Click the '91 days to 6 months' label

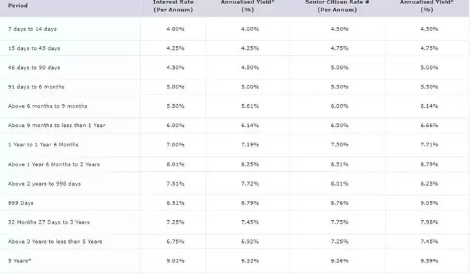(36, 87)
